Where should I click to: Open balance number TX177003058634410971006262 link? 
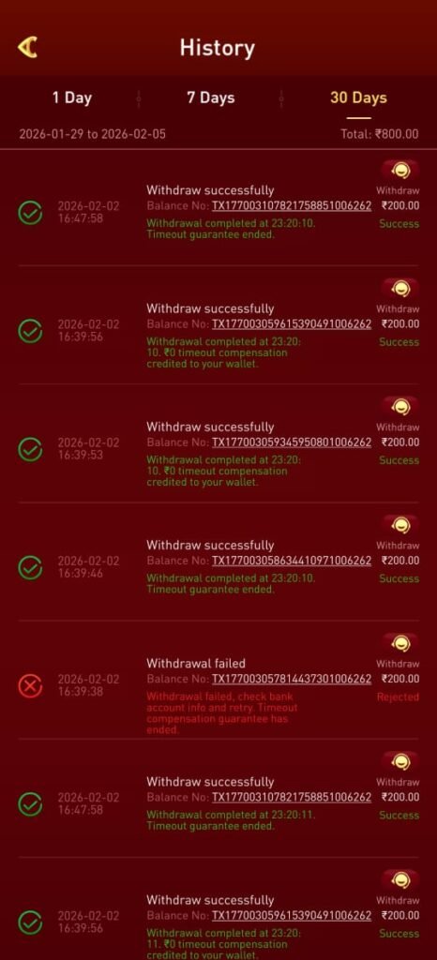click(x=292, y=561)
